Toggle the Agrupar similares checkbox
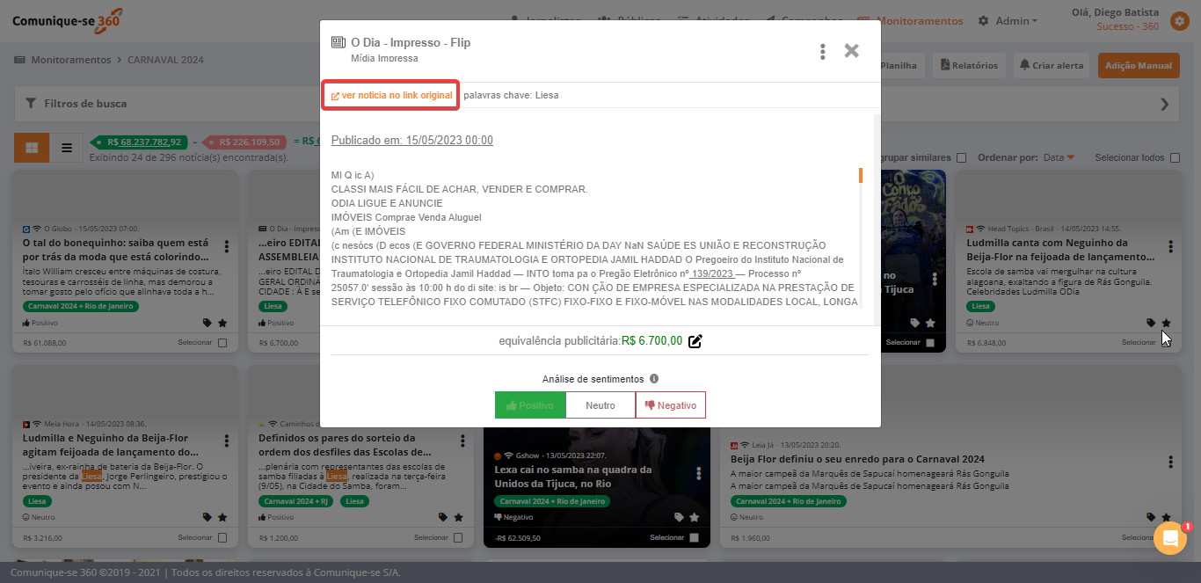The width and height of the screenshot is (1201, 583). (961, 158)
